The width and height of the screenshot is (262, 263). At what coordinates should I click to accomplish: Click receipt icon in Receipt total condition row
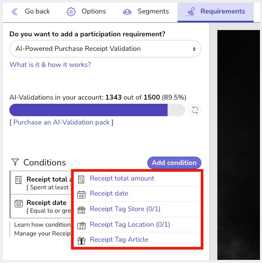coord(19,180)
